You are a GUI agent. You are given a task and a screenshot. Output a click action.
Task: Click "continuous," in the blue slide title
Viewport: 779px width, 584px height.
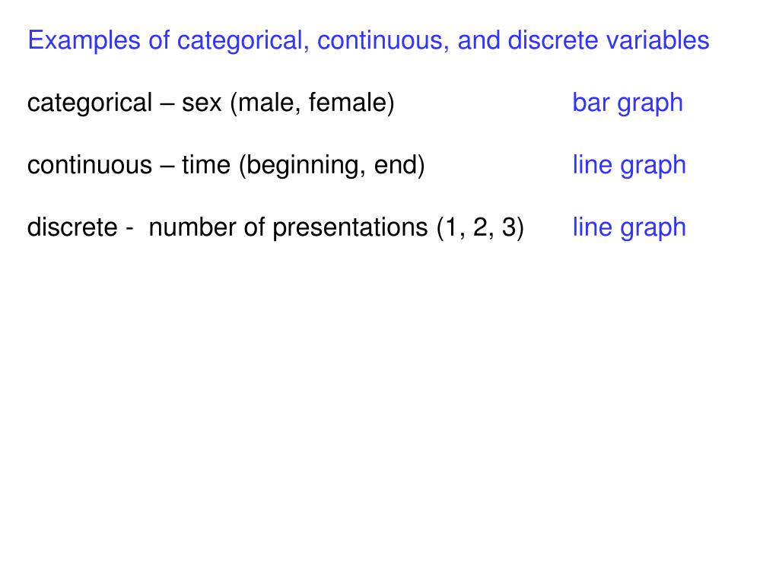(383, 40)
